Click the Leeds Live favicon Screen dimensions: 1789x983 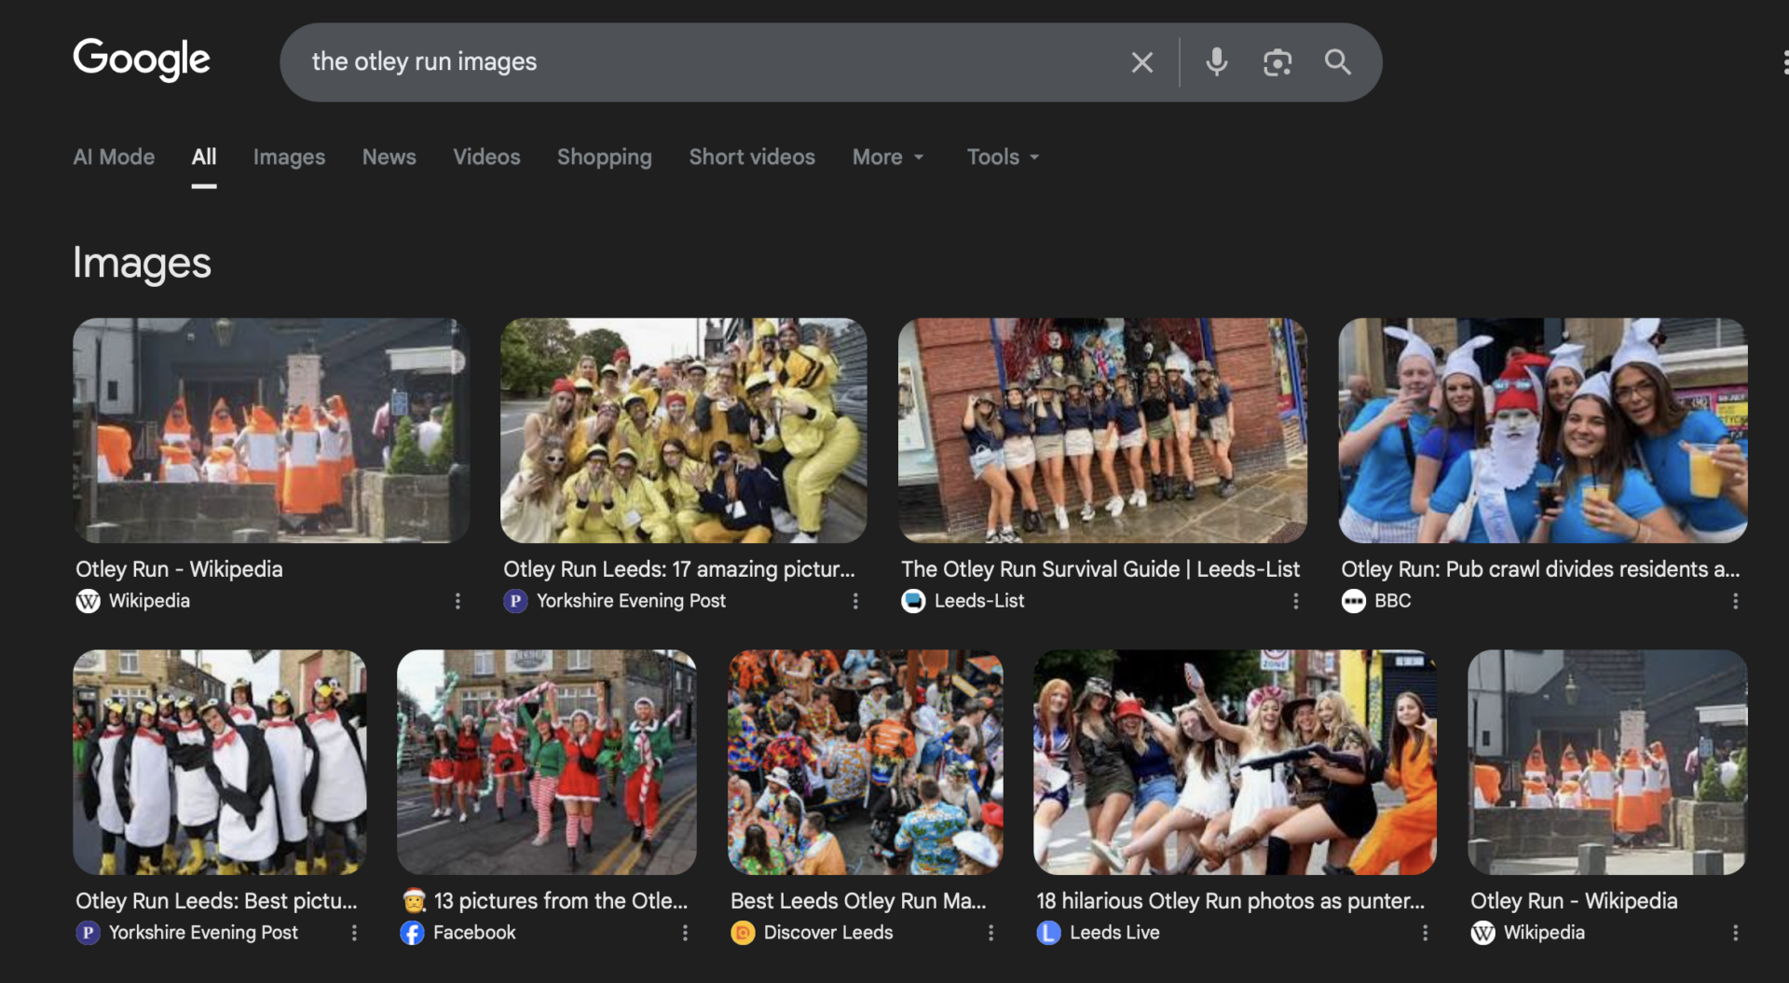(1048, 933)
